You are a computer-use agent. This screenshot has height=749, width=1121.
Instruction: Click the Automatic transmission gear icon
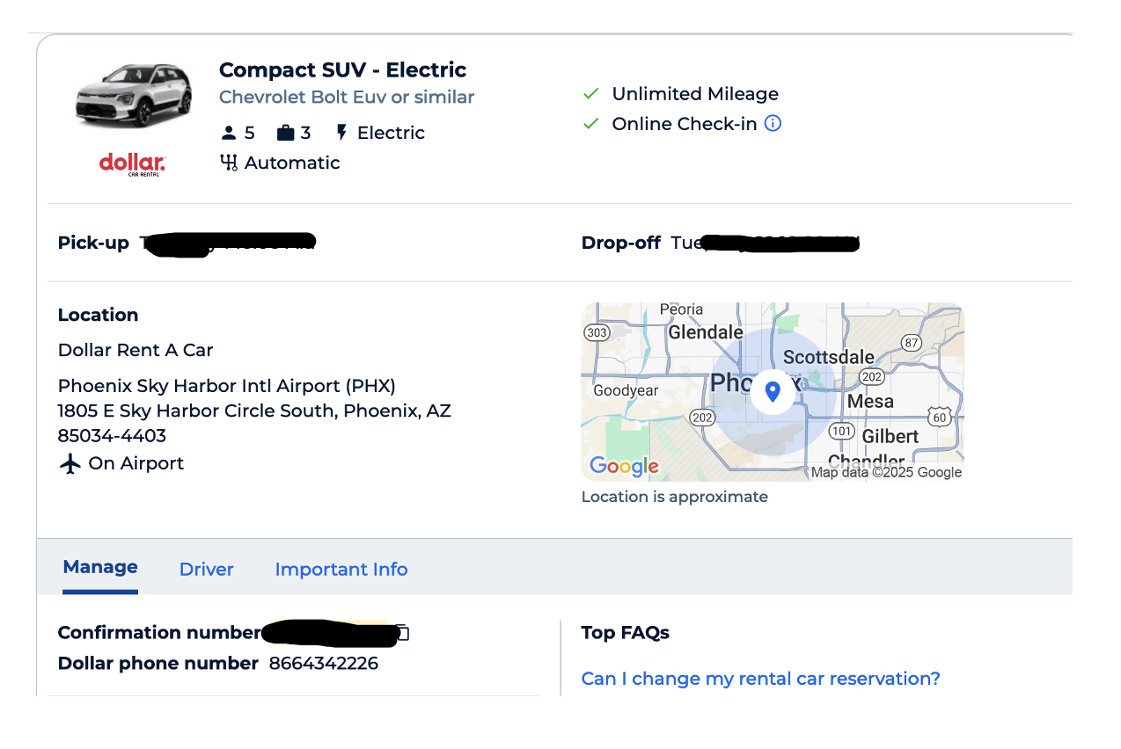click(229, 163)
